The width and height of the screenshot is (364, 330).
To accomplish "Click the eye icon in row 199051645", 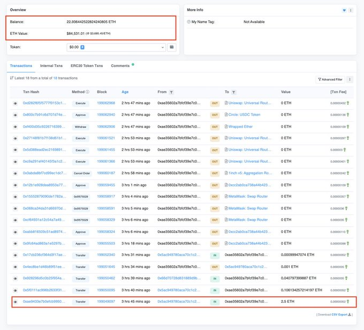I will pos(16,267).
